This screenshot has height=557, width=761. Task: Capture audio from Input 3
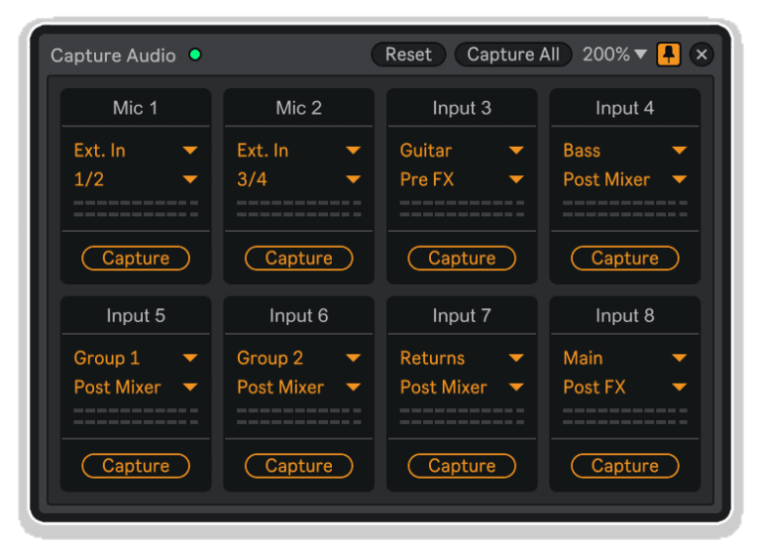(x=462, y=258)
